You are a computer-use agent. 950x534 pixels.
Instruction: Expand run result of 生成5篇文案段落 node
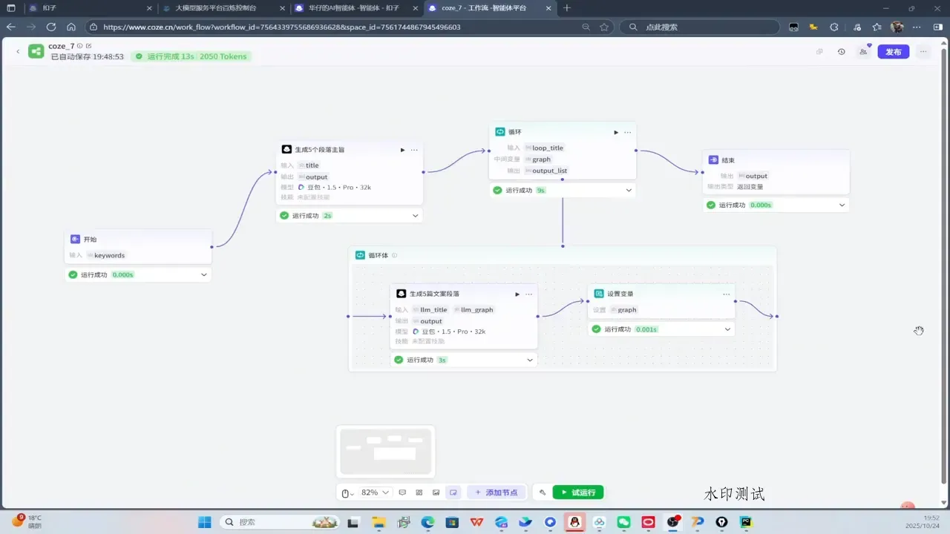530,360
